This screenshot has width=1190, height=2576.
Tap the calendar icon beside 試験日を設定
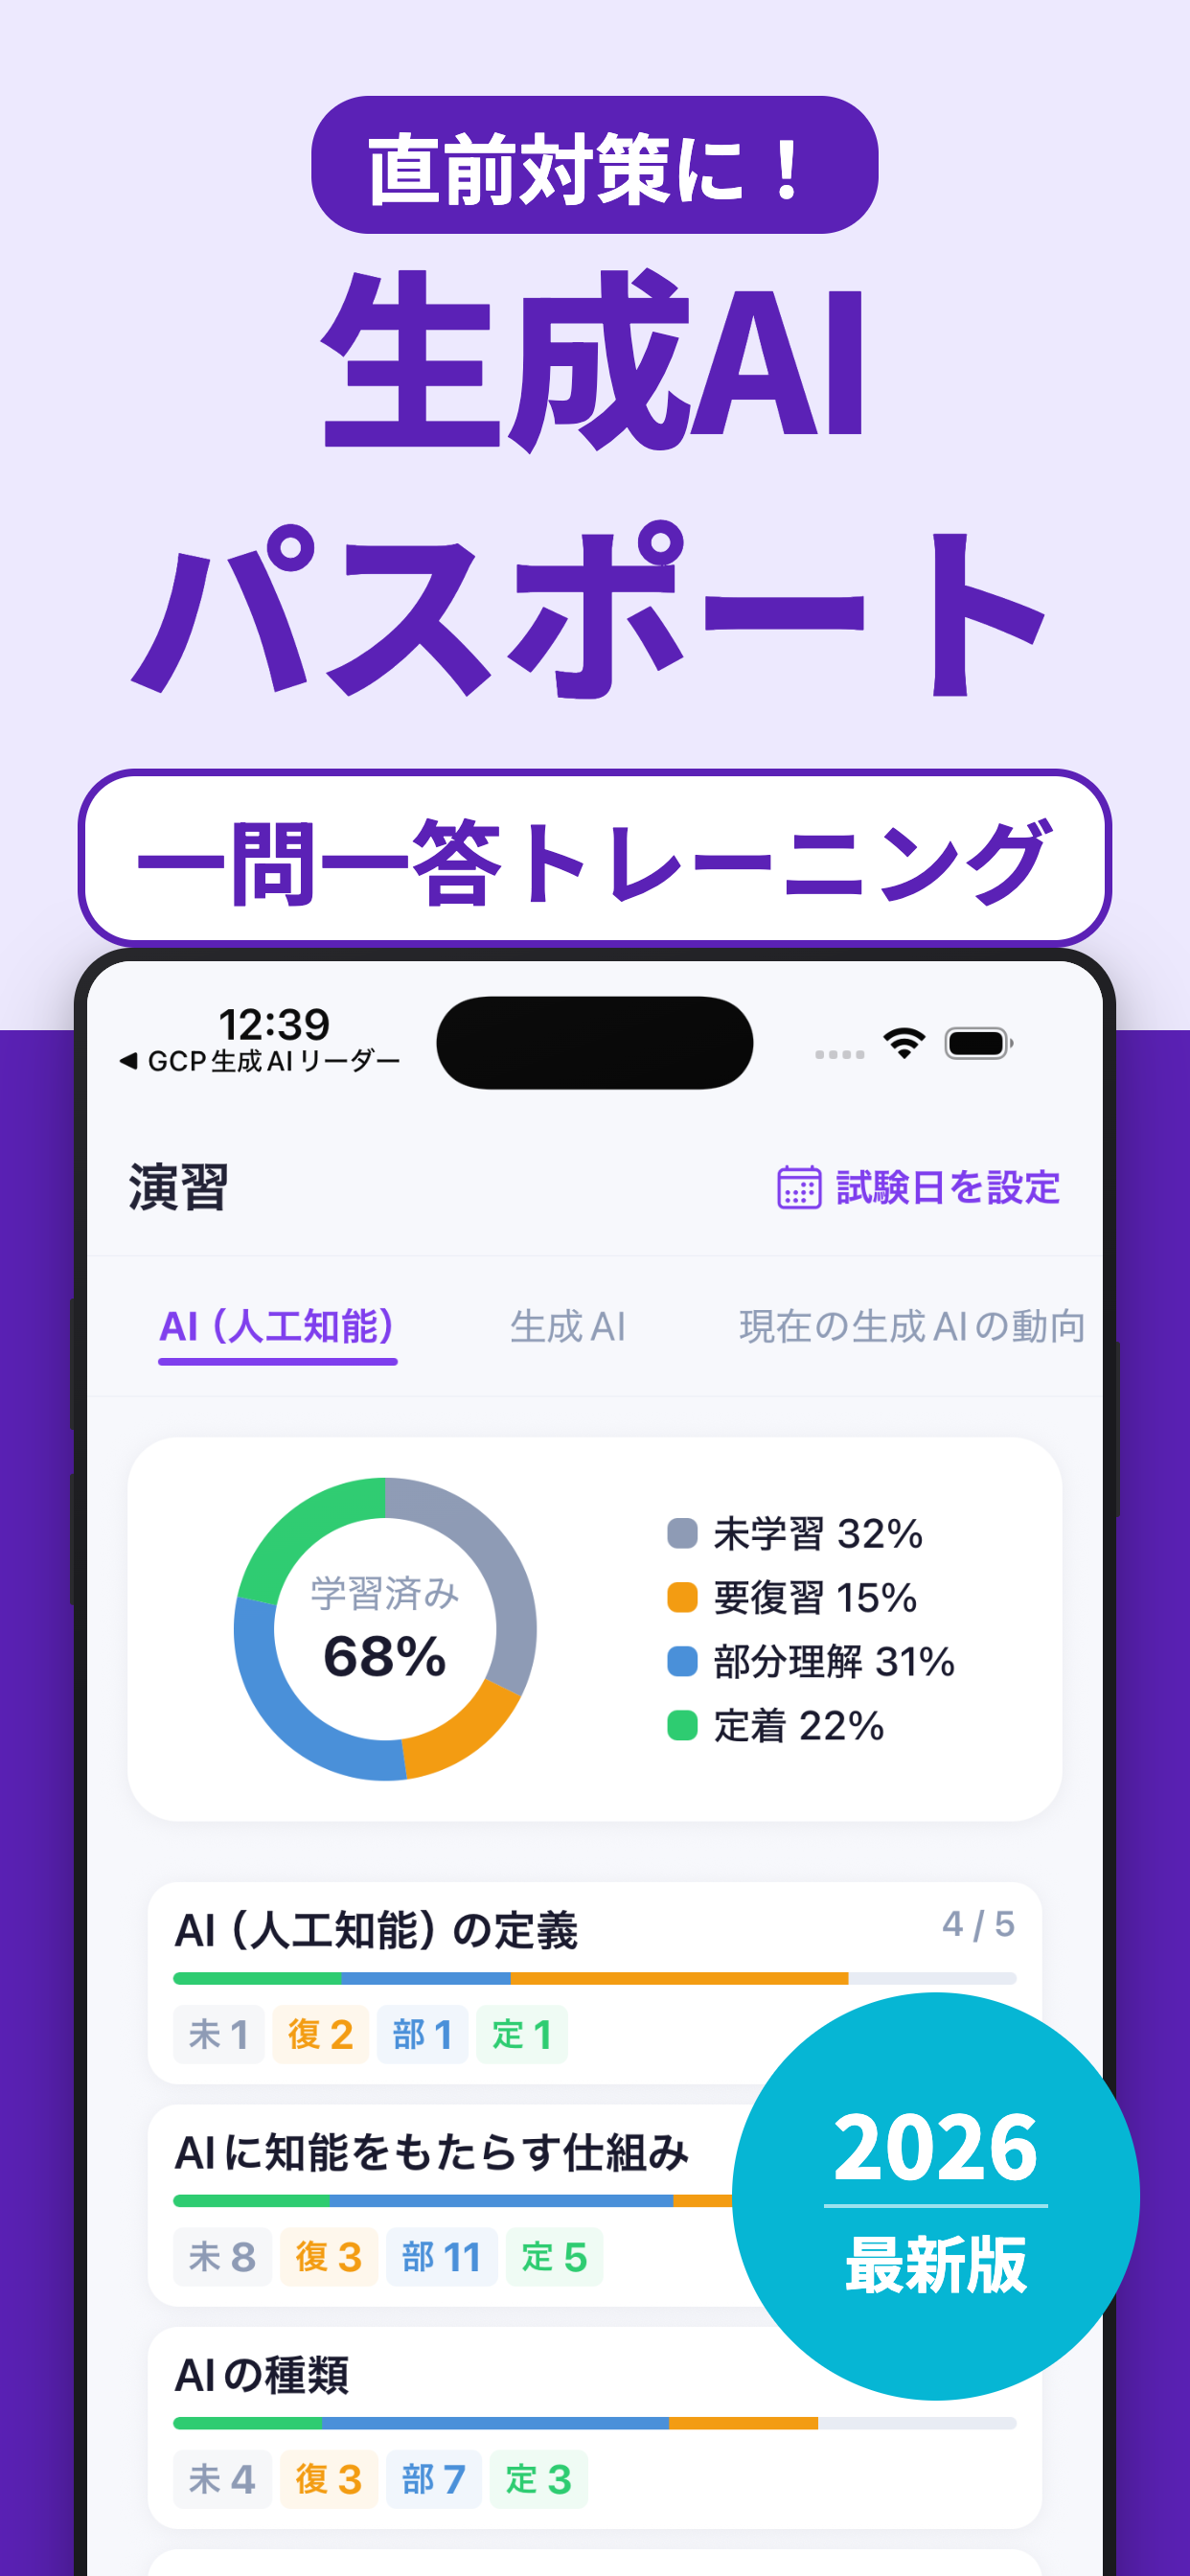click(x=799, y=1187)
